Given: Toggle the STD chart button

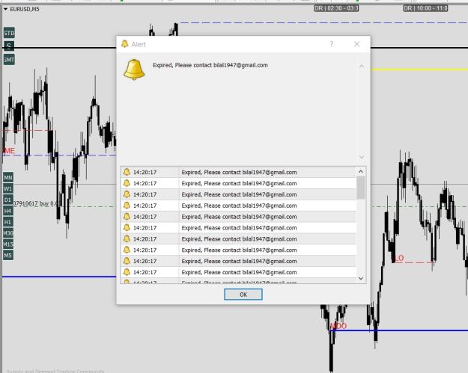Looking at the screenshot, I should [x=9, y=33].
